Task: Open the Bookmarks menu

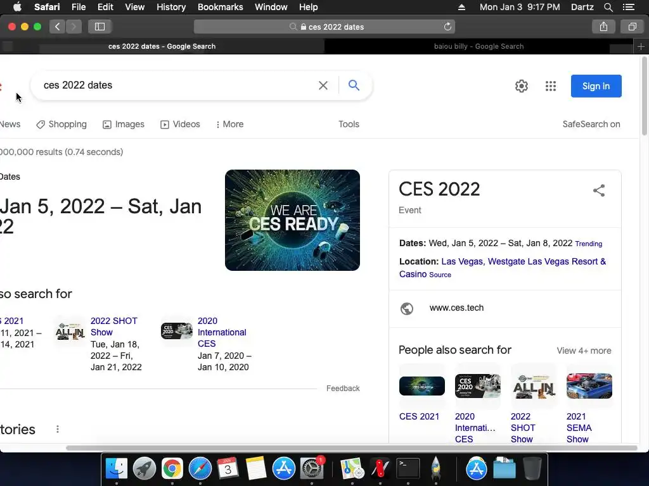Action: click(x=220, y=7)
